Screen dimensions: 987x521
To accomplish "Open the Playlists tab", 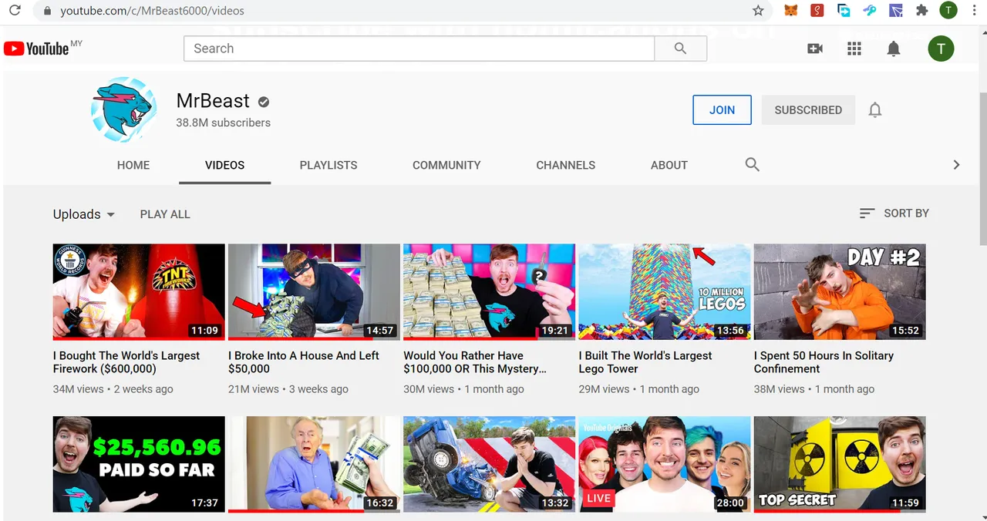I will click(x=328, y=165).
